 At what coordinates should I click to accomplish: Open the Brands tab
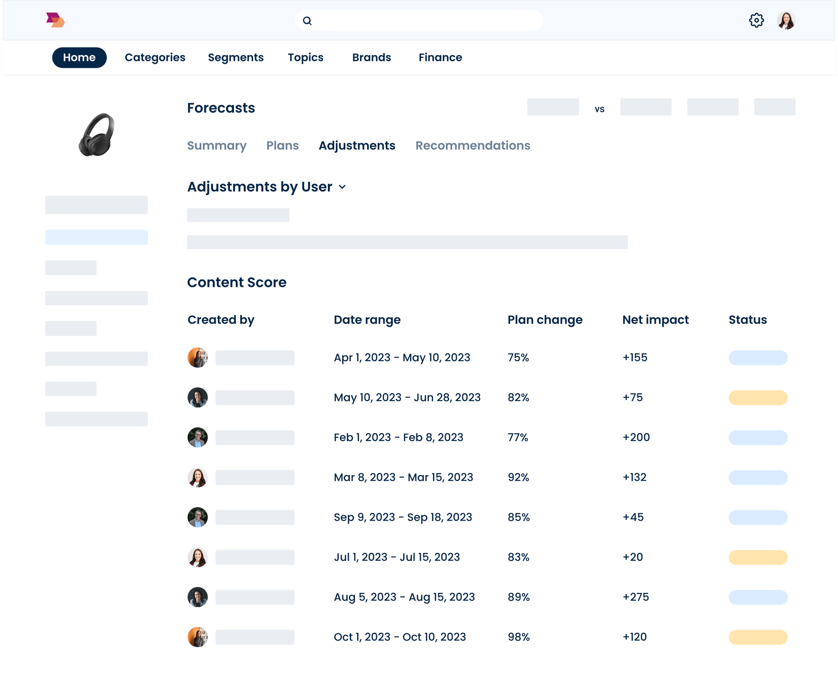[x=371, y=57]
